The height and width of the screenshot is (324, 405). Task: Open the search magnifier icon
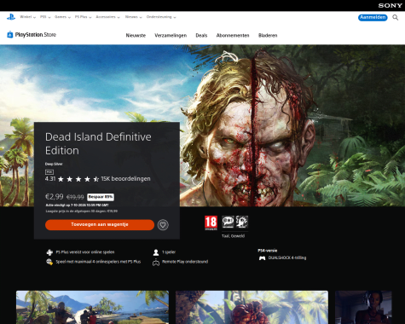tap(395, 17)
